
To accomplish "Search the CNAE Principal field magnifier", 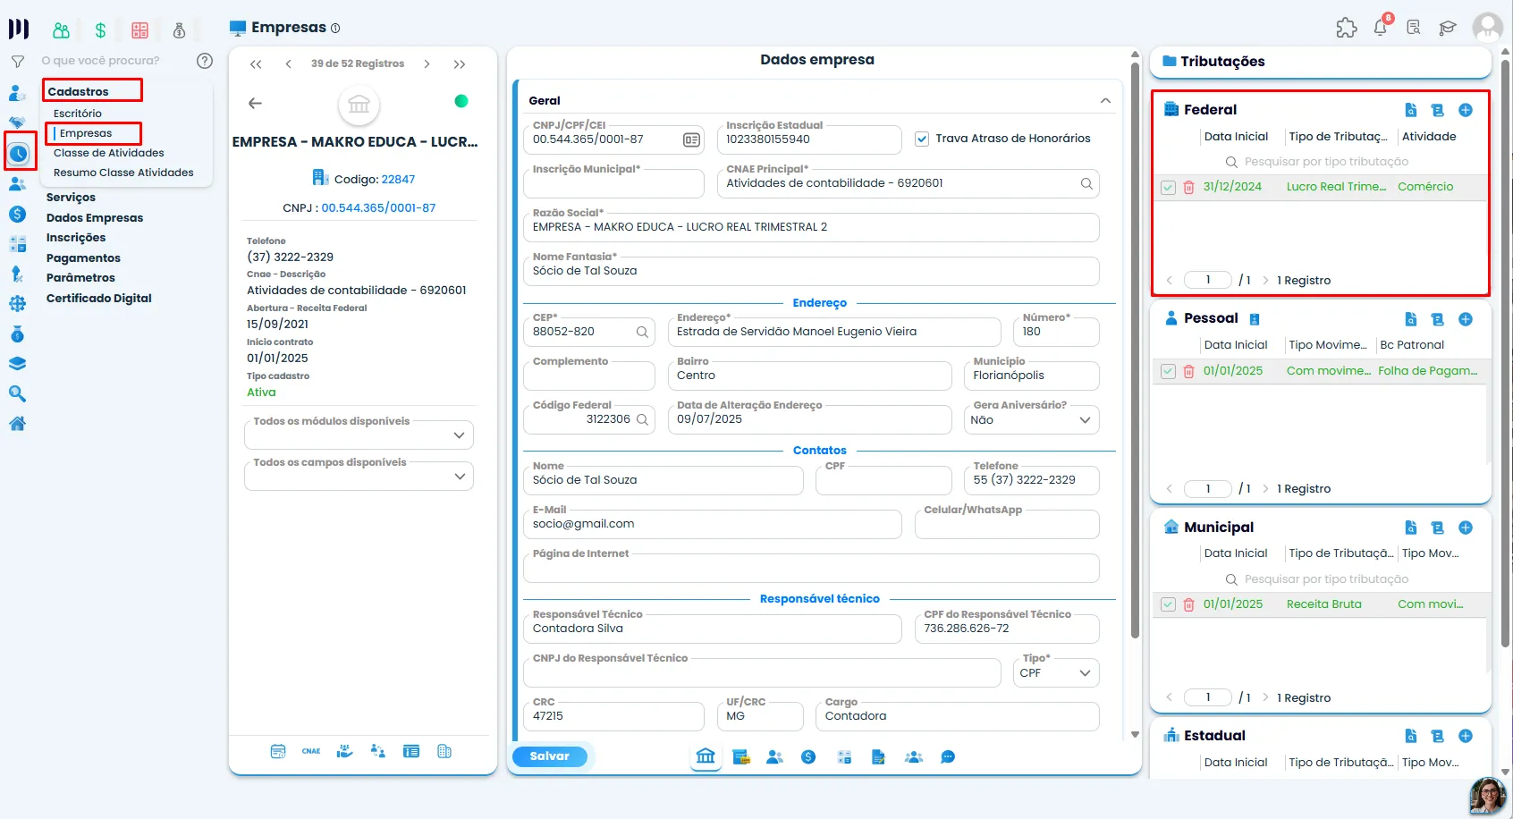I will pos(1086,184).
